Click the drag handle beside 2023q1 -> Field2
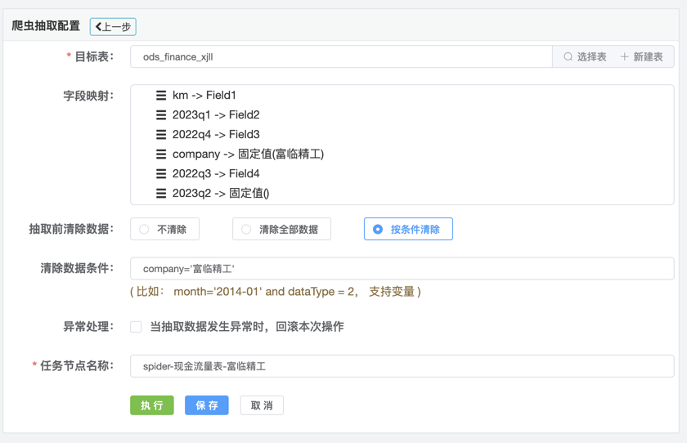The width and height of the screenshot is (687, 443). pyautogui.click(x=161, y=115)
